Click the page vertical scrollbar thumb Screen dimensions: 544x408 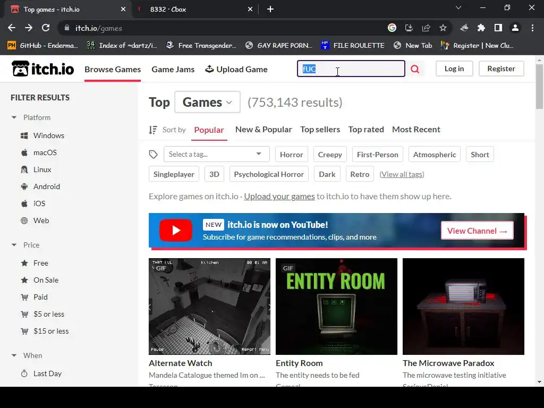[x=539, y=87]
